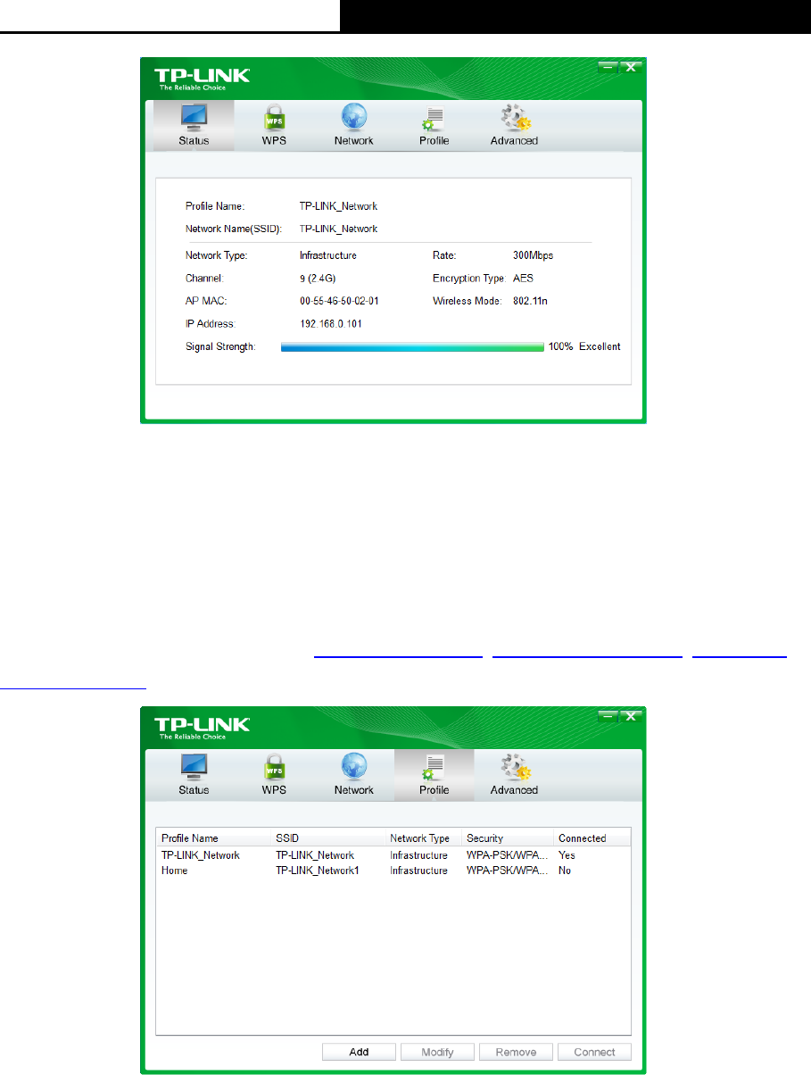Click the TP-LINK logo in the upper window

tap(203, 78)
